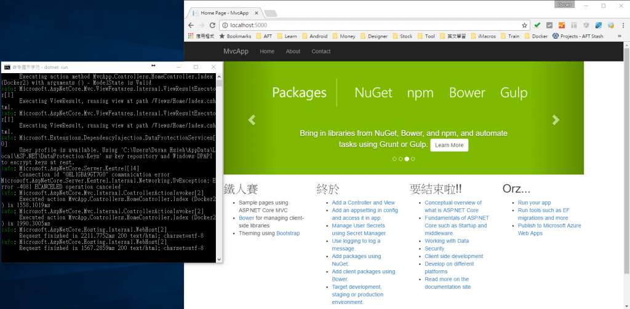The image size is (630, 309).
Task: Show previous carousel slide
Action: pyautogui.click(x=252, y=120)
